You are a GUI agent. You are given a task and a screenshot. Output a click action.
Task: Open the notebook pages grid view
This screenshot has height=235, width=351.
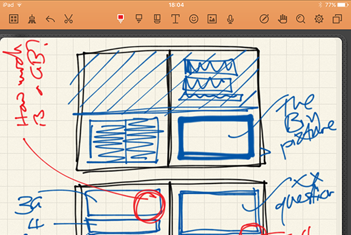point(14,19)
